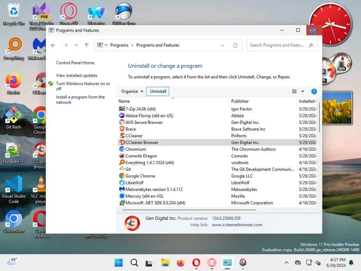Sort by the Publisher column header
The height and width of the screenshot is (271, 361).
pyautogui.click(x=263, y=101)
